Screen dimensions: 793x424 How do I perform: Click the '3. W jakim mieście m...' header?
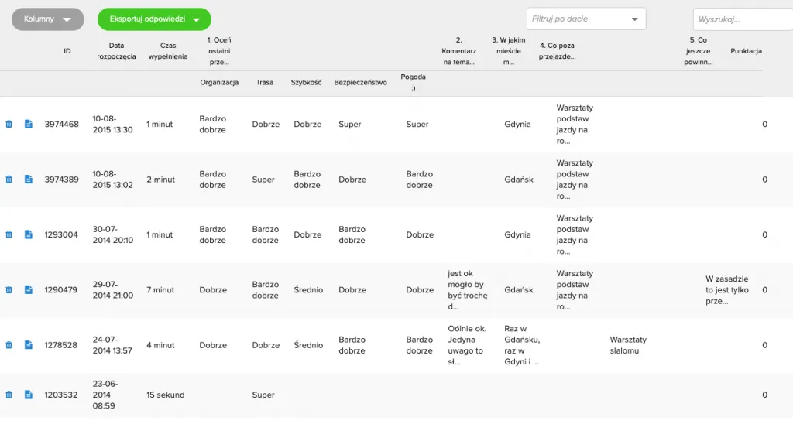(509, 51)
